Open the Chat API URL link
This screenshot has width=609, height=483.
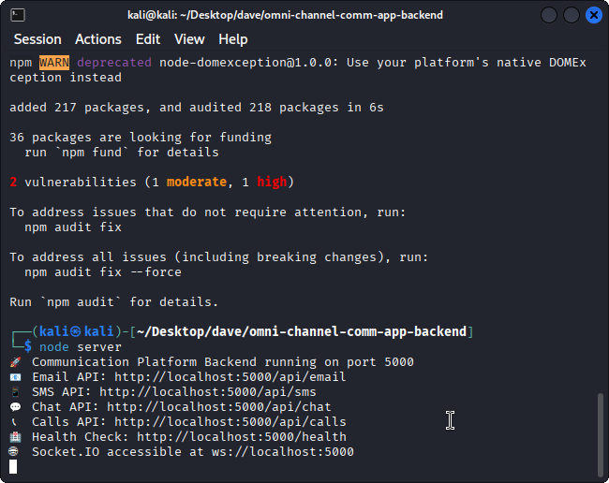coord(219,407)
